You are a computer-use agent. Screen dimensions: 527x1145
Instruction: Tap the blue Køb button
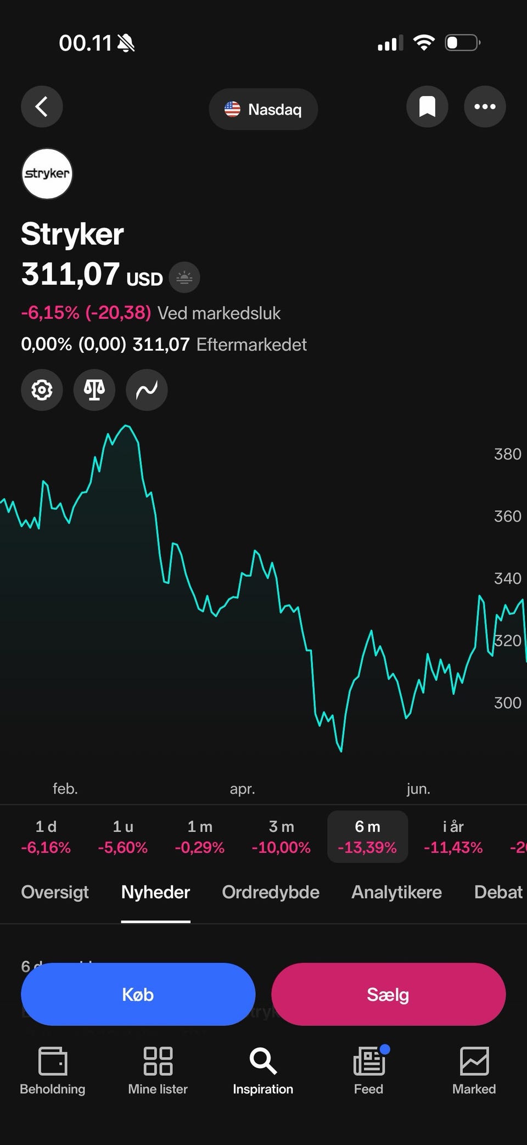click(x=138, y=994)
